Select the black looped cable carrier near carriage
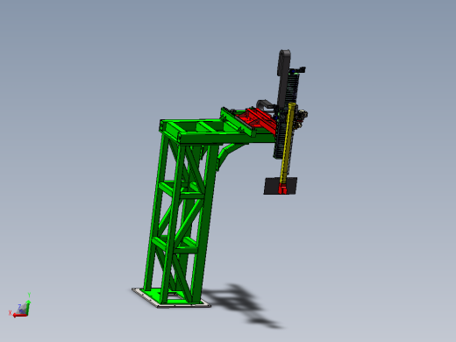 click(x=266, y=104)
